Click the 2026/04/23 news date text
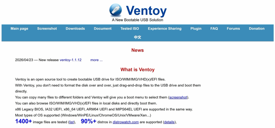 click(24, 60)
